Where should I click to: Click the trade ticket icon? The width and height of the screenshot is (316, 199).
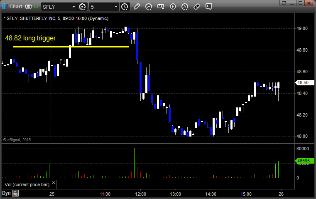197,7
